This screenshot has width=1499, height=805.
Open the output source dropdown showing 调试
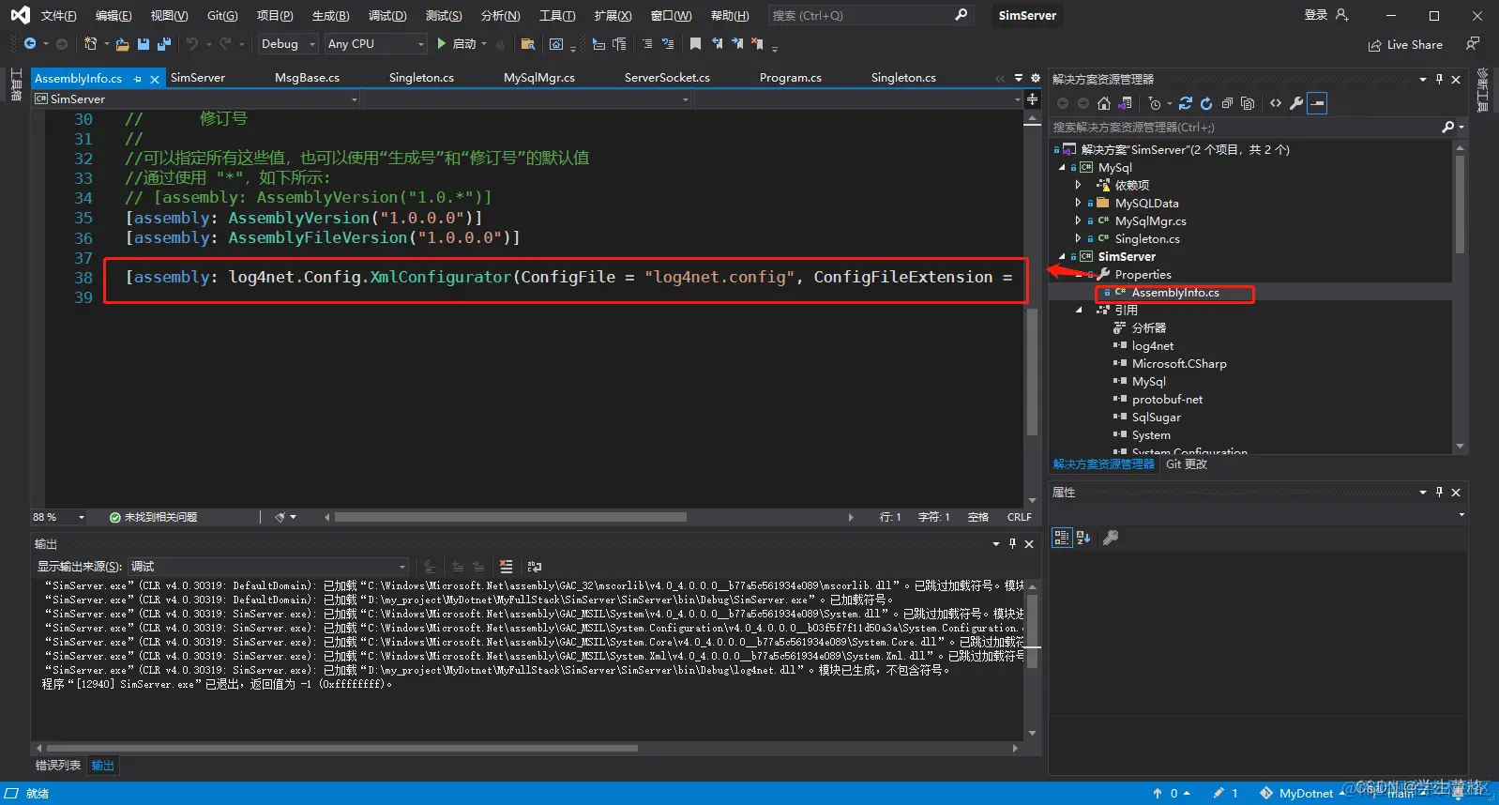[x=267, y=567]
